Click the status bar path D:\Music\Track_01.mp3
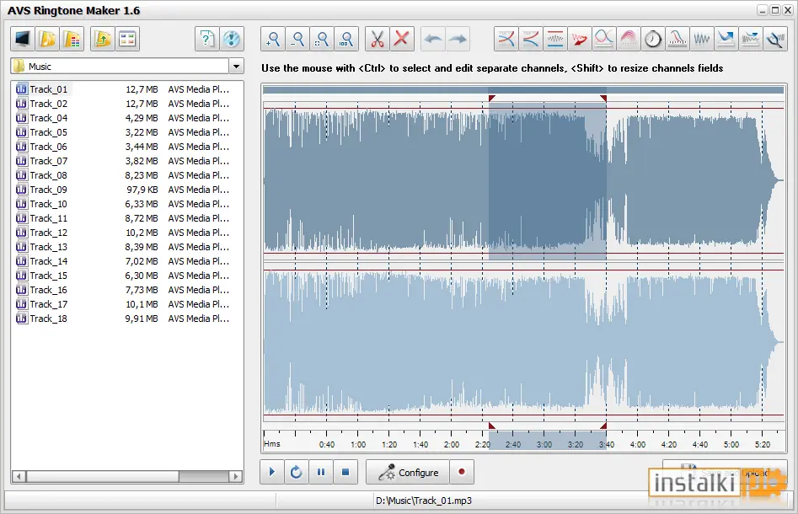The width and height of the screenshot is (798, 514). (x=423, y=501)
